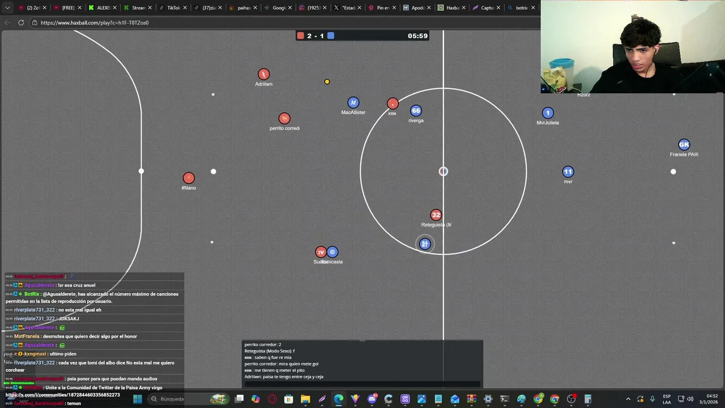Open the browser tab search dropdown
Screen dimensions: 725x408
(7, 7)
